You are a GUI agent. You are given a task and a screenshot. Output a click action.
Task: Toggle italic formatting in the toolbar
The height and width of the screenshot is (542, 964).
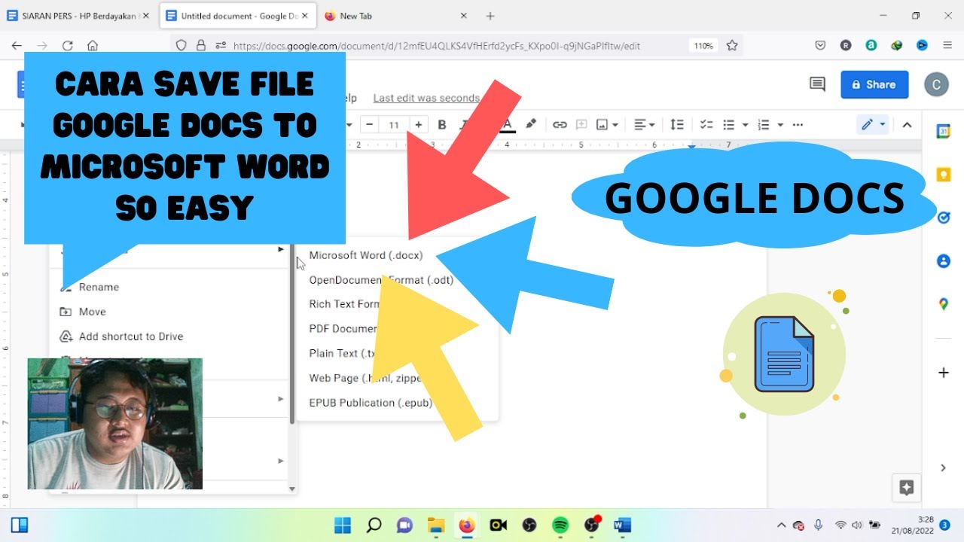coord(464,124)
